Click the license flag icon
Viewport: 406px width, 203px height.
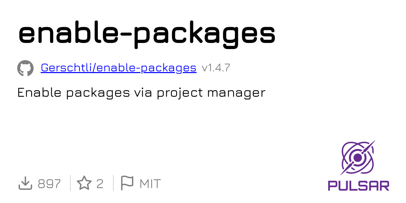[127, 183]
